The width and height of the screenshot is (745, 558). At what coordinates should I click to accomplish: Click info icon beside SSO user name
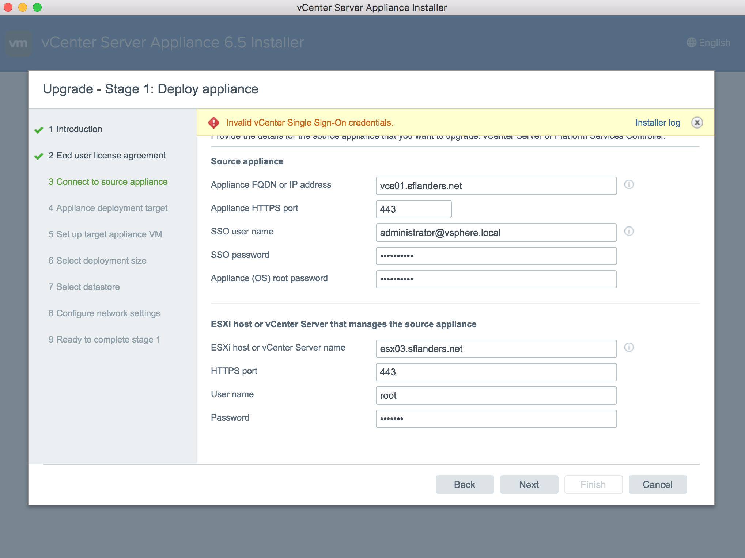click(x=629, y=232)
